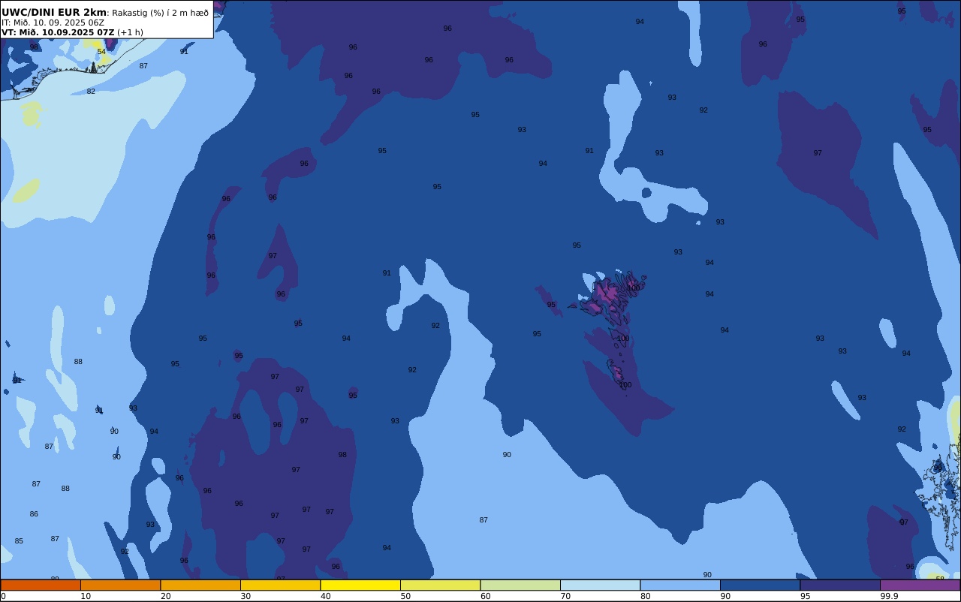The image size is (961, 602).
Task: Click the legend tick label "40"
Action: click(325, 596)
